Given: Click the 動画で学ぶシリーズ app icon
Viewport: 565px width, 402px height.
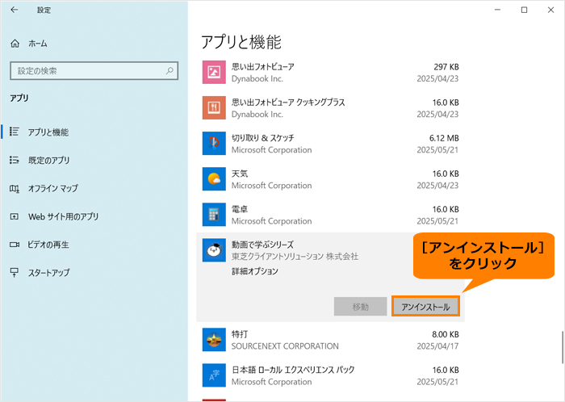Looking at the screenshot, I should coord(214,250).
